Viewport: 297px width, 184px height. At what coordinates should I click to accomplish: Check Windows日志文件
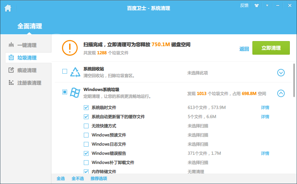click(86, 144)
